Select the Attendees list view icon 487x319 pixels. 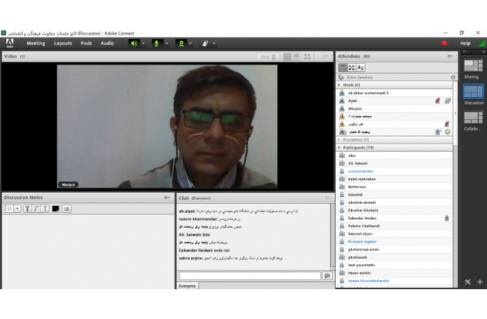(342, 67)
